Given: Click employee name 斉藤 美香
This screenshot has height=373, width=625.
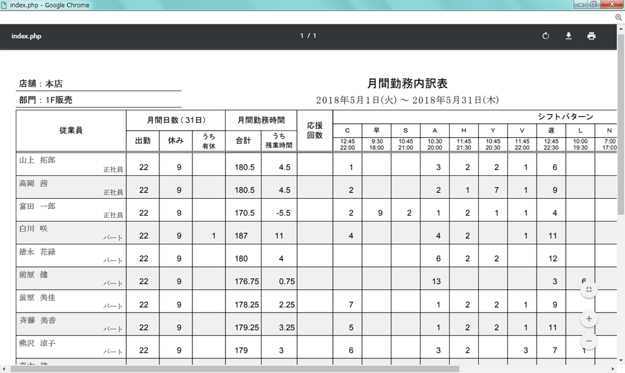Looking at the screenshot, I should tap(37, 320).
